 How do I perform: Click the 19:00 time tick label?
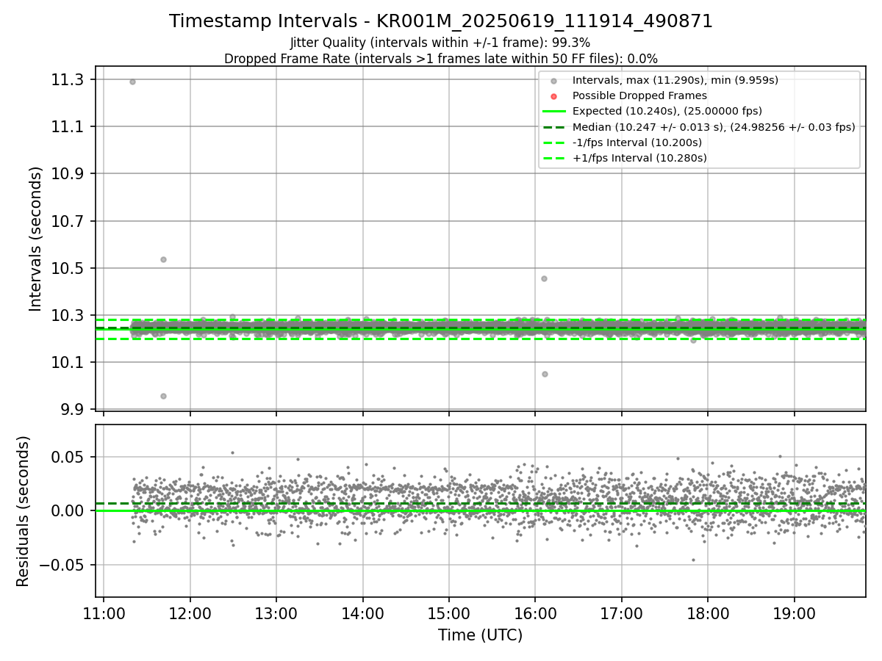tap(794, 614)
